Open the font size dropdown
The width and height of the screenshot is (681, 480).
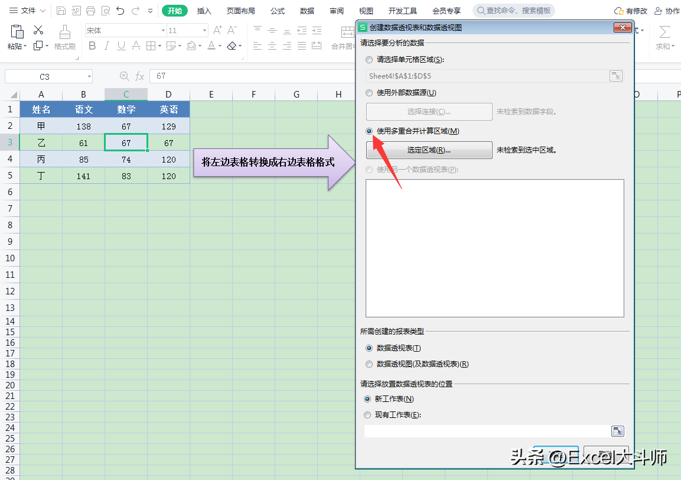(204, 30)
